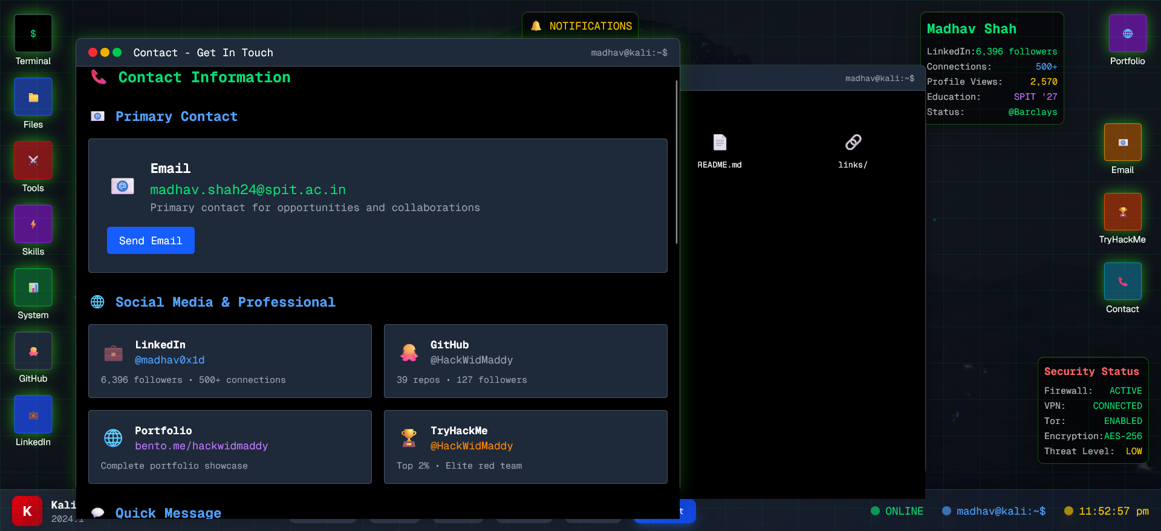Click 'Top 2% · Elite red team' text
Screen dimensions: 1161x531
tap(460, 466)
